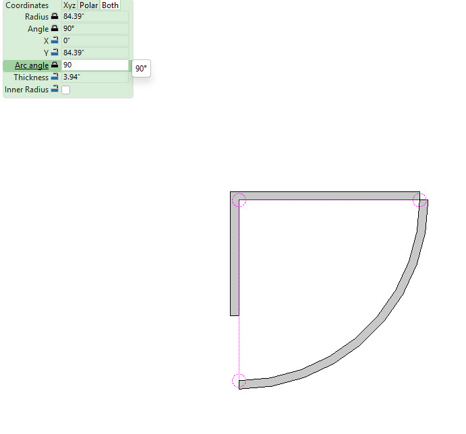Toggle the lock icon next to Radius
Viewport: 466px width, 434px height.
(55, 16)
